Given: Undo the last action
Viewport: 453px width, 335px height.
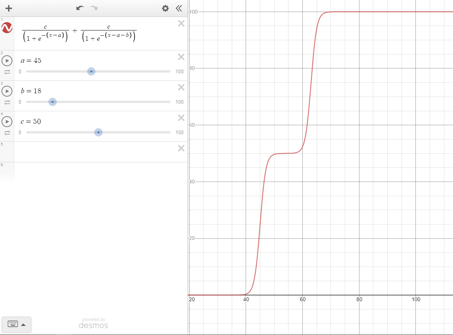Looking at the screenshot, I should pos(80,8).
